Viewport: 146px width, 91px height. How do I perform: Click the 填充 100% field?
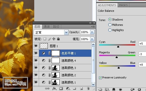(x=85, y=39)
